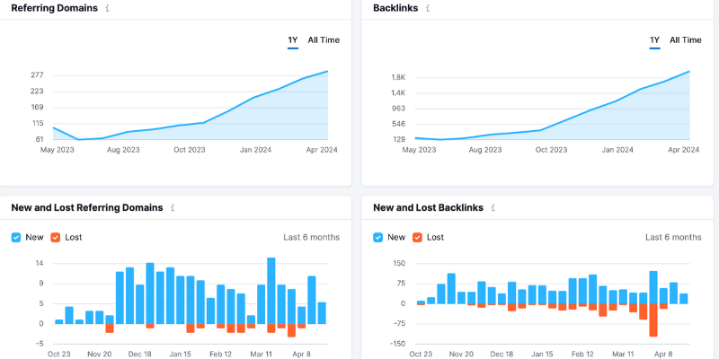Toggle Lost checkbox in New and Lost Backlinks
This screenshot has width=719, height=359.
coord(418,237)
